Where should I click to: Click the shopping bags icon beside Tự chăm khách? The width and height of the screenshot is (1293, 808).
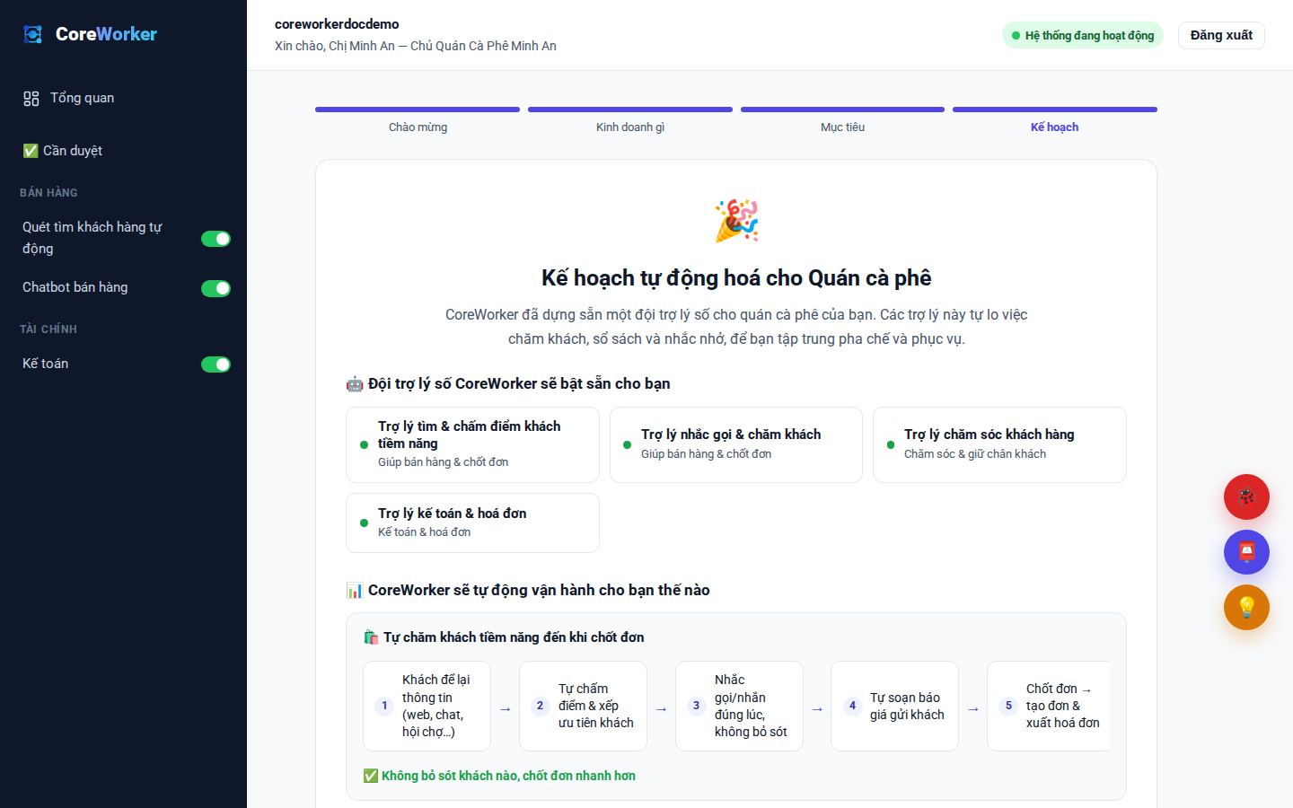tap(371, 637)
